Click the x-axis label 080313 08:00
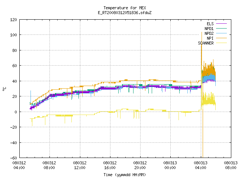 (231, 165)
